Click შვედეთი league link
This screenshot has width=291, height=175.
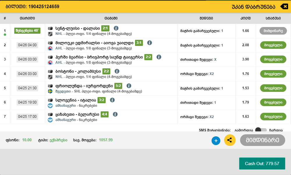(x=63, y=91)
